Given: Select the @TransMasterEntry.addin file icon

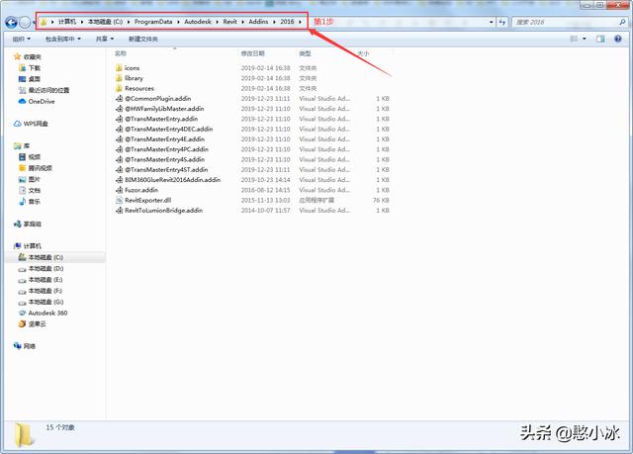Looking at the screenshot, I should pos(119,119).
